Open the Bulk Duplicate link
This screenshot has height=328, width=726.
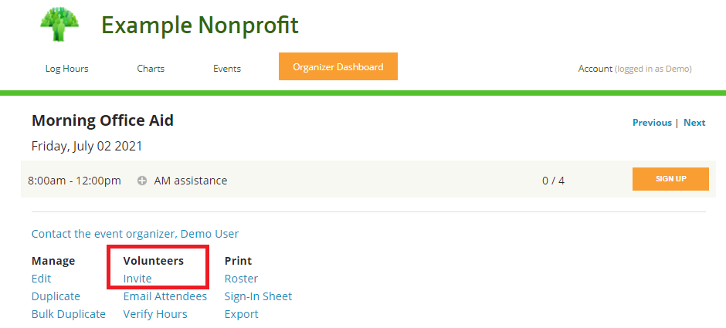click(69, 314)
